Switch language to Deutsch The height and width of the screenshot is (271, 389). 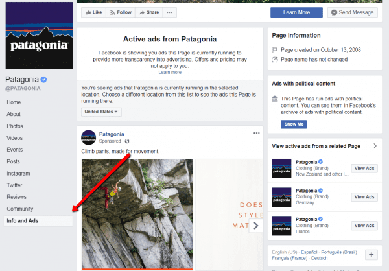(x=319, y=258)
